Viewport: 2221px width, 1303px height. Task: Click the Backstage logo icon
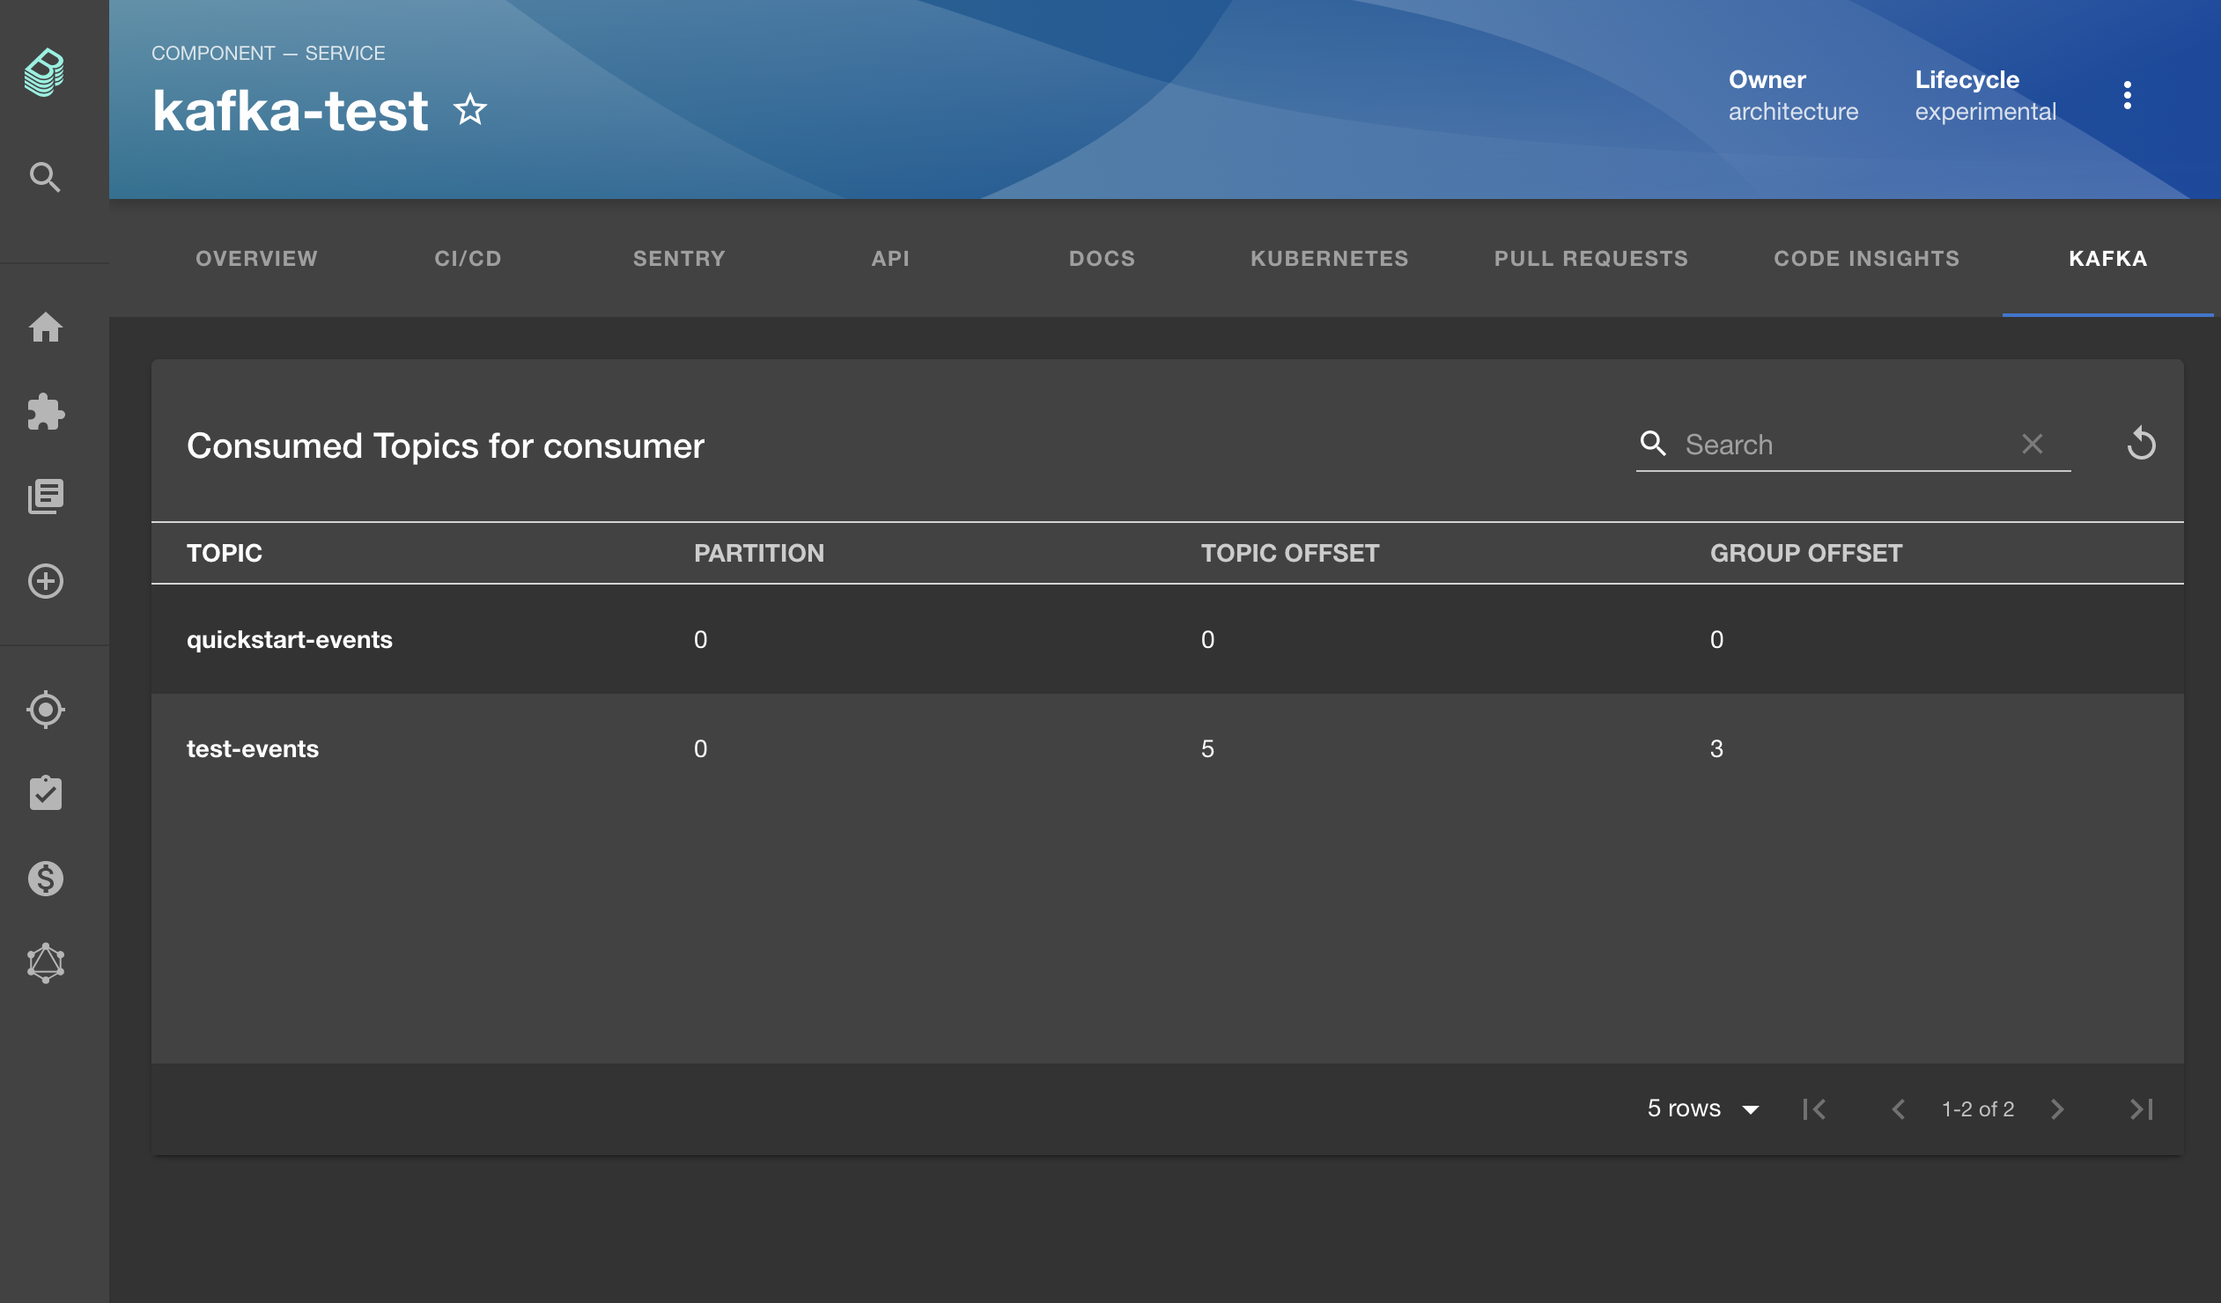(44, 72)
